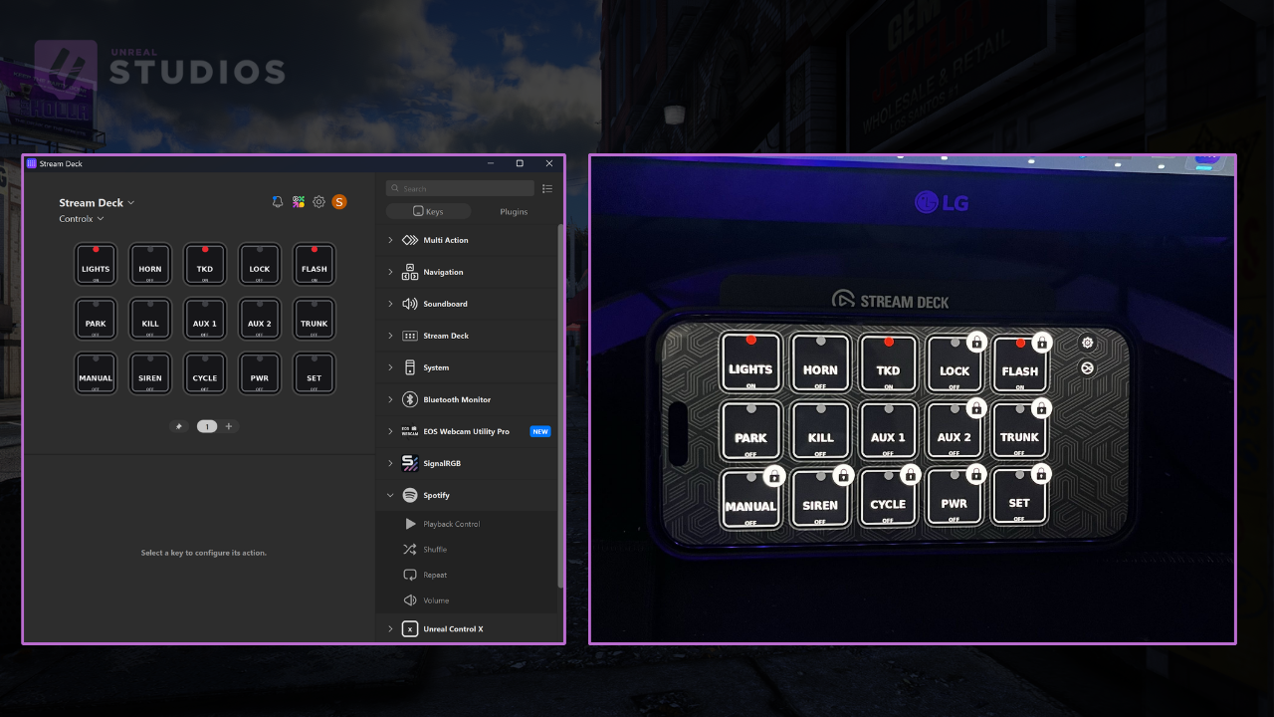Toggle the PARK key on the phone screen
The width and height of the screenshot is (1274, 717).
tap(750, 430)
